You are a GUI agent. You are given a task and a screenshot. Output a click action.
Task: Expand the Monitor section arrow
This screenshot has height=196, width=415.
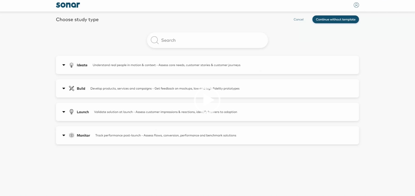pos(64,135)
